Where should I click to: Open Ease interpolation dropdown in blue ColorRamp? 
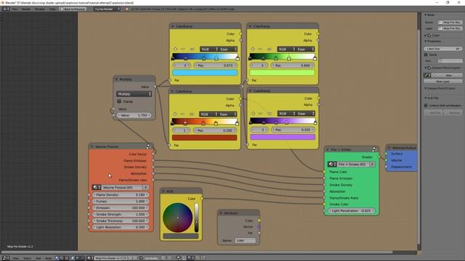tap(228, 49)
